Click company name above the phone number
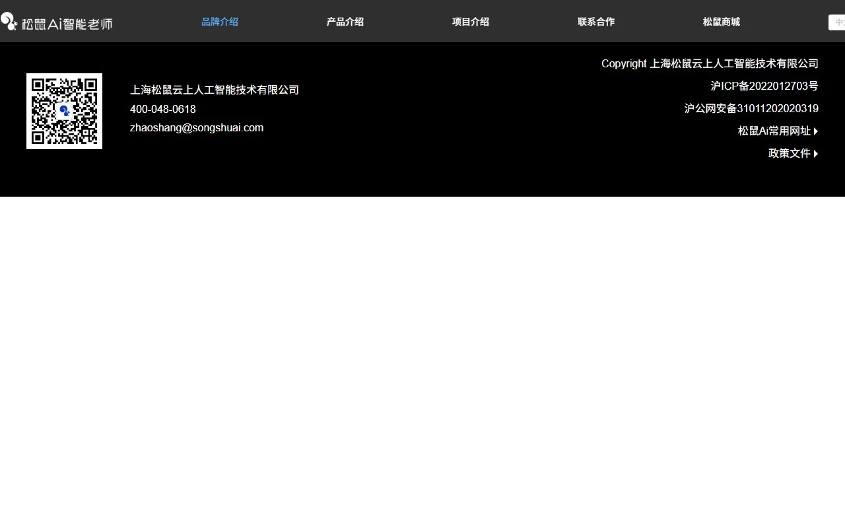The image size is (845, 528). pyautogui.click(x=215, y=90)
